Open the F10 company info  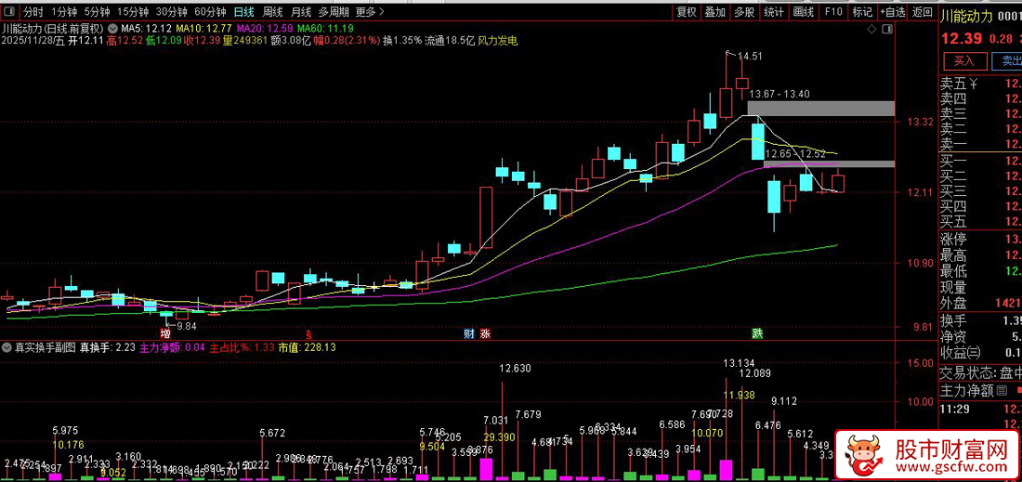click(x=833, y=12)
